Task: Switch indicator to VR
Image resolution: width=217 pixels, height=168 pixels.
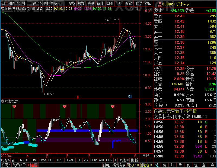Action: (x=86, y=160)
